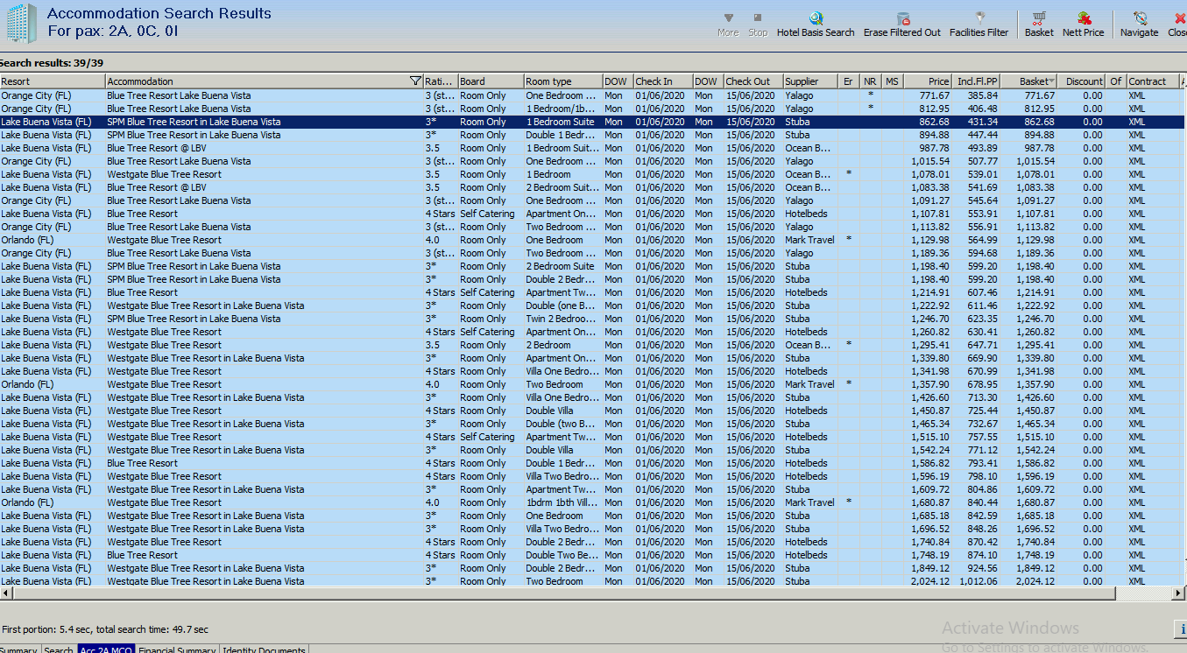
Task: Toggle Basket column sort arrow
Action: [x=1051, y=81]
